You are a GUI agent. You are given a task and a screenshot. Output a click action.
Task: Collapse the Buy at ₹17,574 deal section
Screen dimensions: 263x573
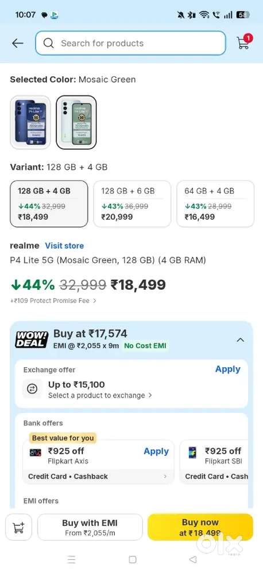click(x=241, y=340)
